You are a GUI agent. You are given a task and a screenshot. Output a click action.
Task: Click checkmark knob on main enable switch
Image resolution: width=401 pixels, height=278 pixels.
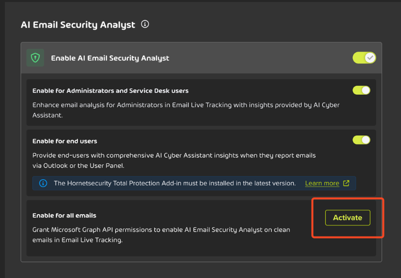pyautogui.click(x=370, y=58)
